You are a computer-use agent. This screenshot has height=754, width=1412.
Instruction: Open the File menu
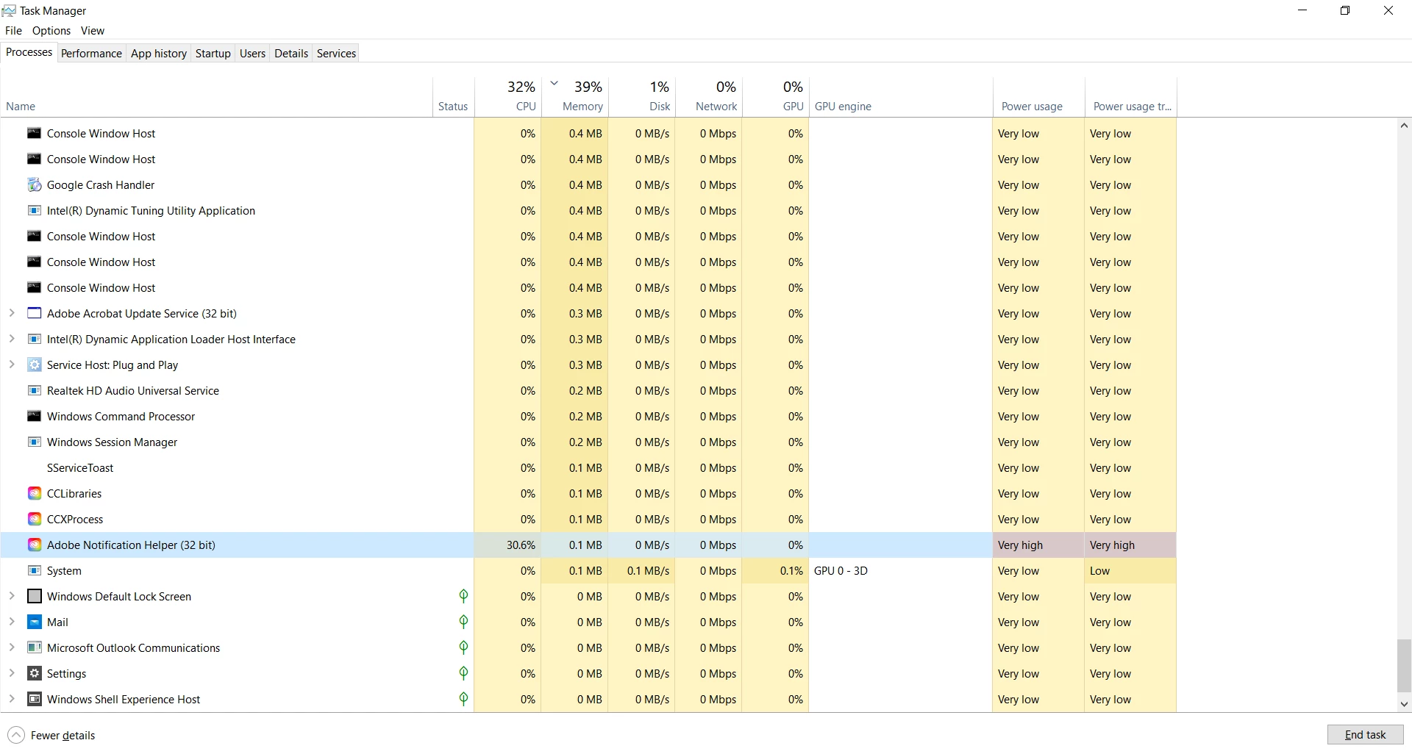13,30
